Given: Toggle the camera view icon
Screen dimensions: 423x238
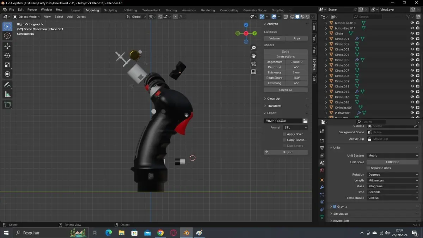Looking at the screenshot, I should pyautogui.click(x=253, y=64).
